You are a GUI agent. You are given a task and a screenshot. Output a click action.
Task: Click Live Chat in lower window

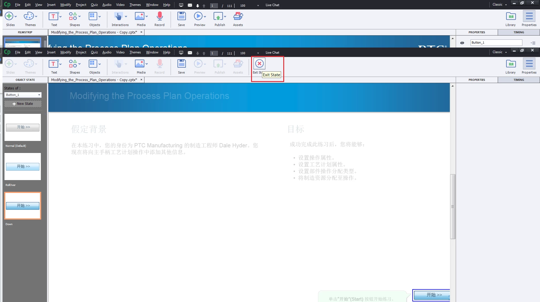(x=272, y=53)
